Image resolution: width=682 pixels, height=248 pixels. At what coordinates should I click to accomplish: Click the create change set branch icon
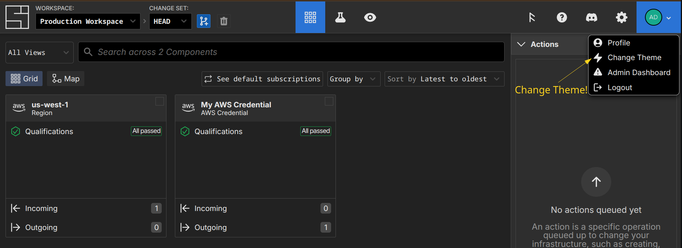(203, 21)
